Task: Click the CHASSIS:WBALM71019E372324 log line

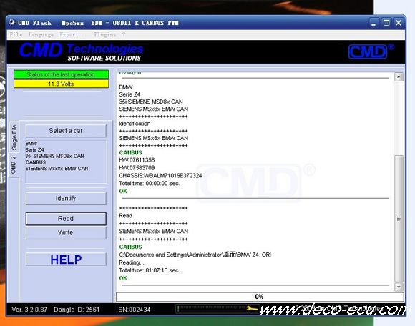Action: (x=160, y=176)
